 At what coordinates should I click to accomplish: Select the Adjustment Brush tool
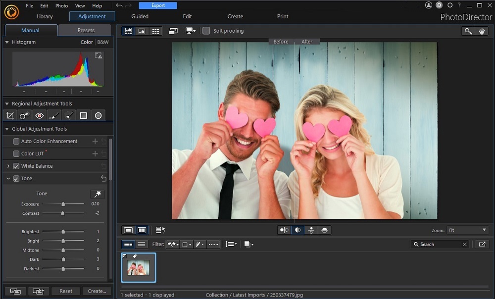(x=53, y=115)
